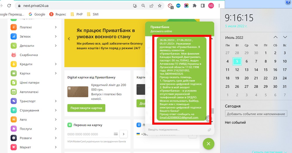The width and height of the screenshot is (292, 153).
Task: Open the extensions puzzle icon
Action: point(194,6)
